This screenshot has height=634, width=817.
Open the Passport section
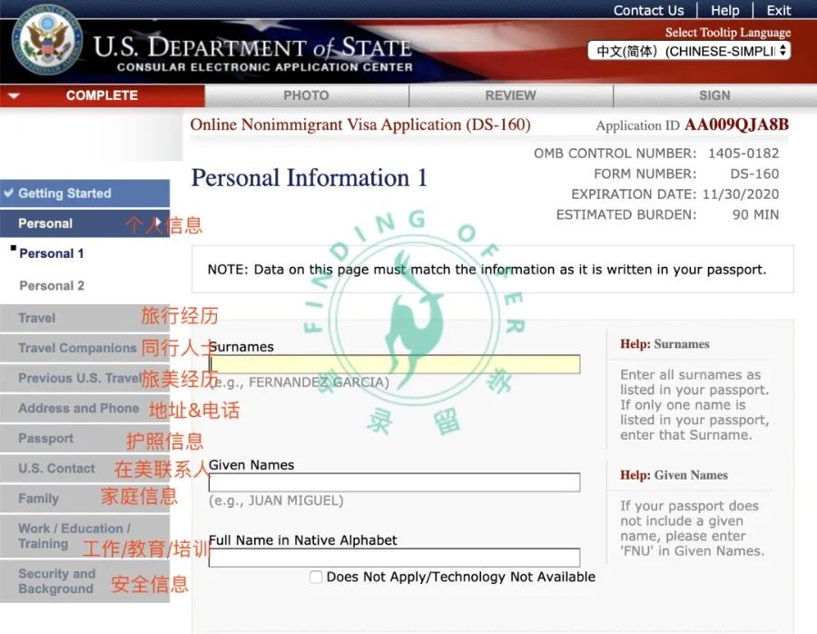click(45, 438)
